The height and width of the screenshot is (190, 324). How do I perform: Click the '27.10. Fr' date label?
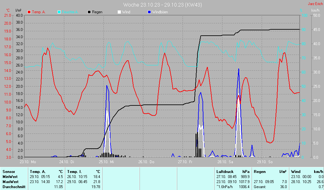pyautogui.click(x=185, y=162)
